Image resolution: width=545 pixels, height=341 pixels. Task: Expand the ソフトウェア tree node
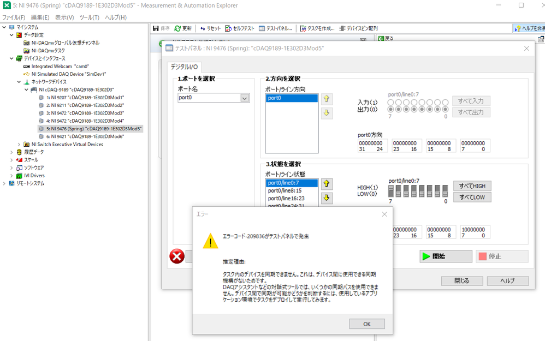click(x=11, y=167)
